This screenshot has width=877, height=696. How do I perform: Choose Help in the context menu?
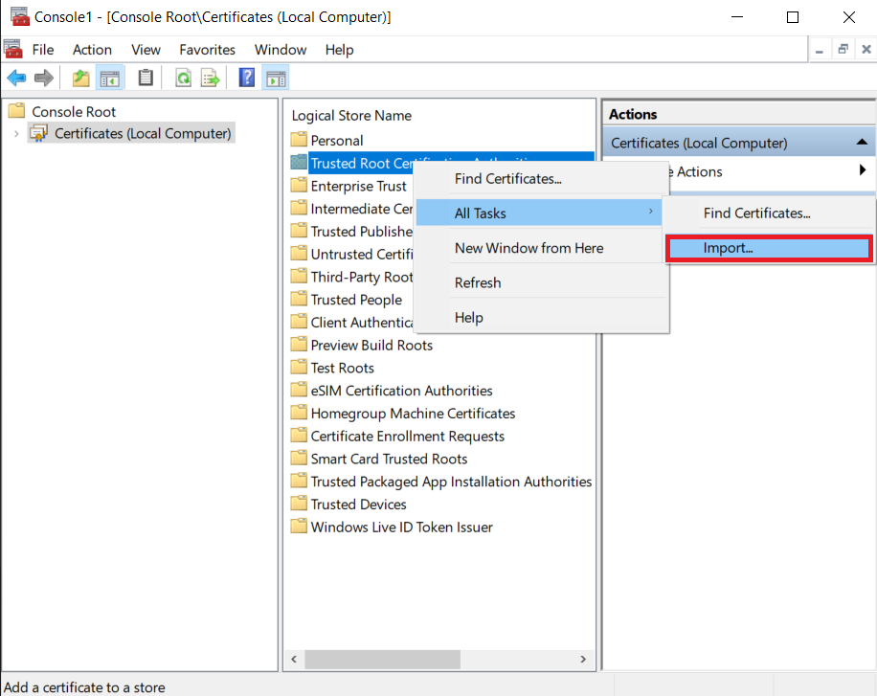tap(541, 317)
